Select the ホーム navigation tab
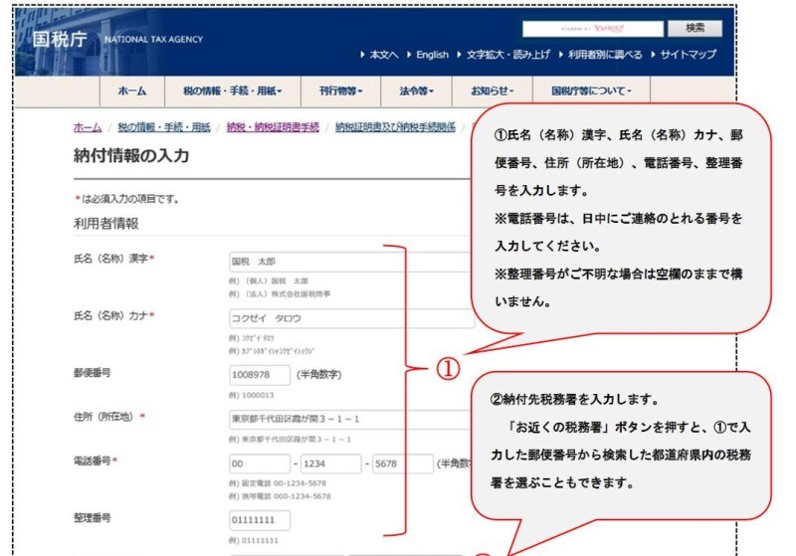The height and width of the screenshot is (556, 796). tap(132, 92)
